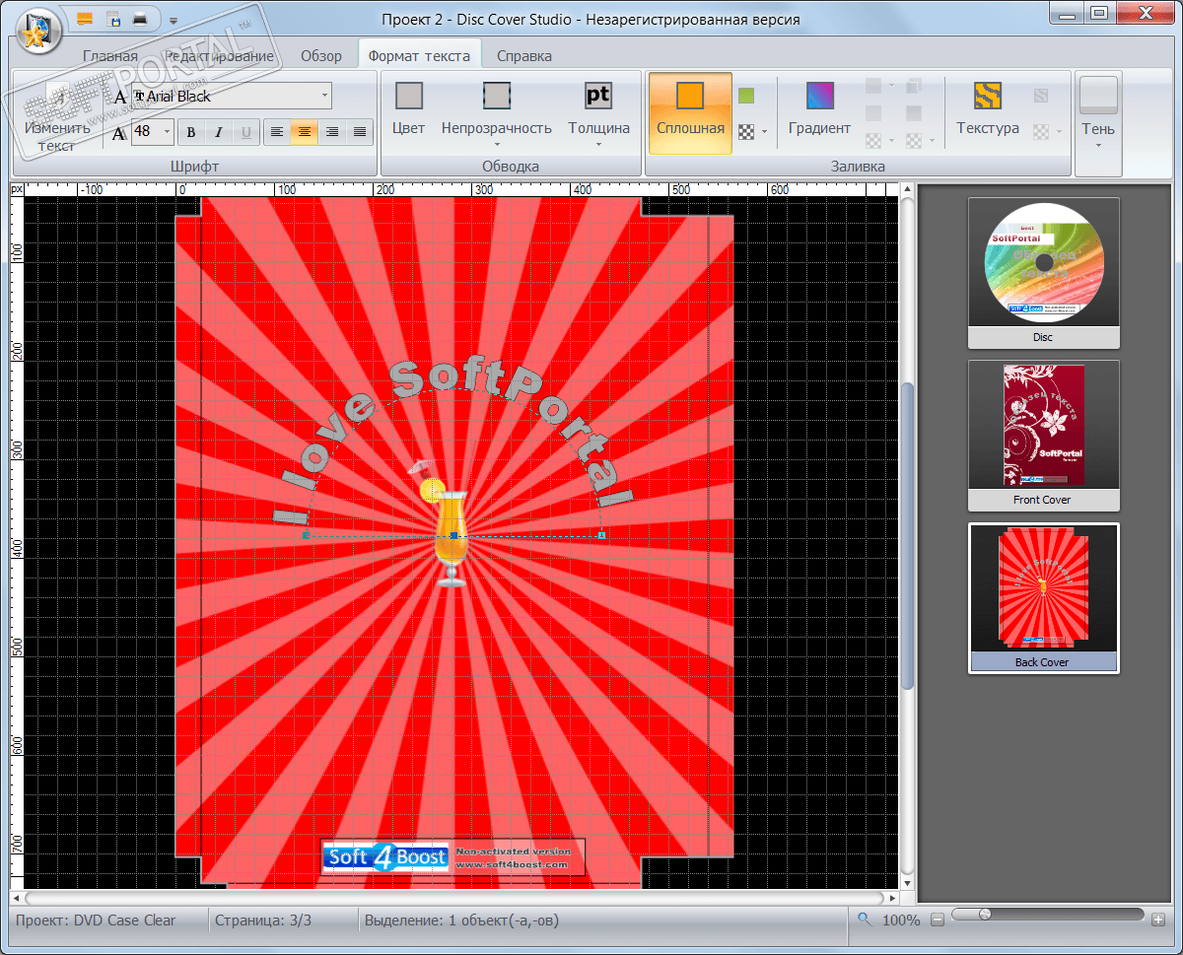Viewport: 1183px width, 955px height.
Task: Click the Soft4Boost logo banner on canvas
Action: coord(453,856)
